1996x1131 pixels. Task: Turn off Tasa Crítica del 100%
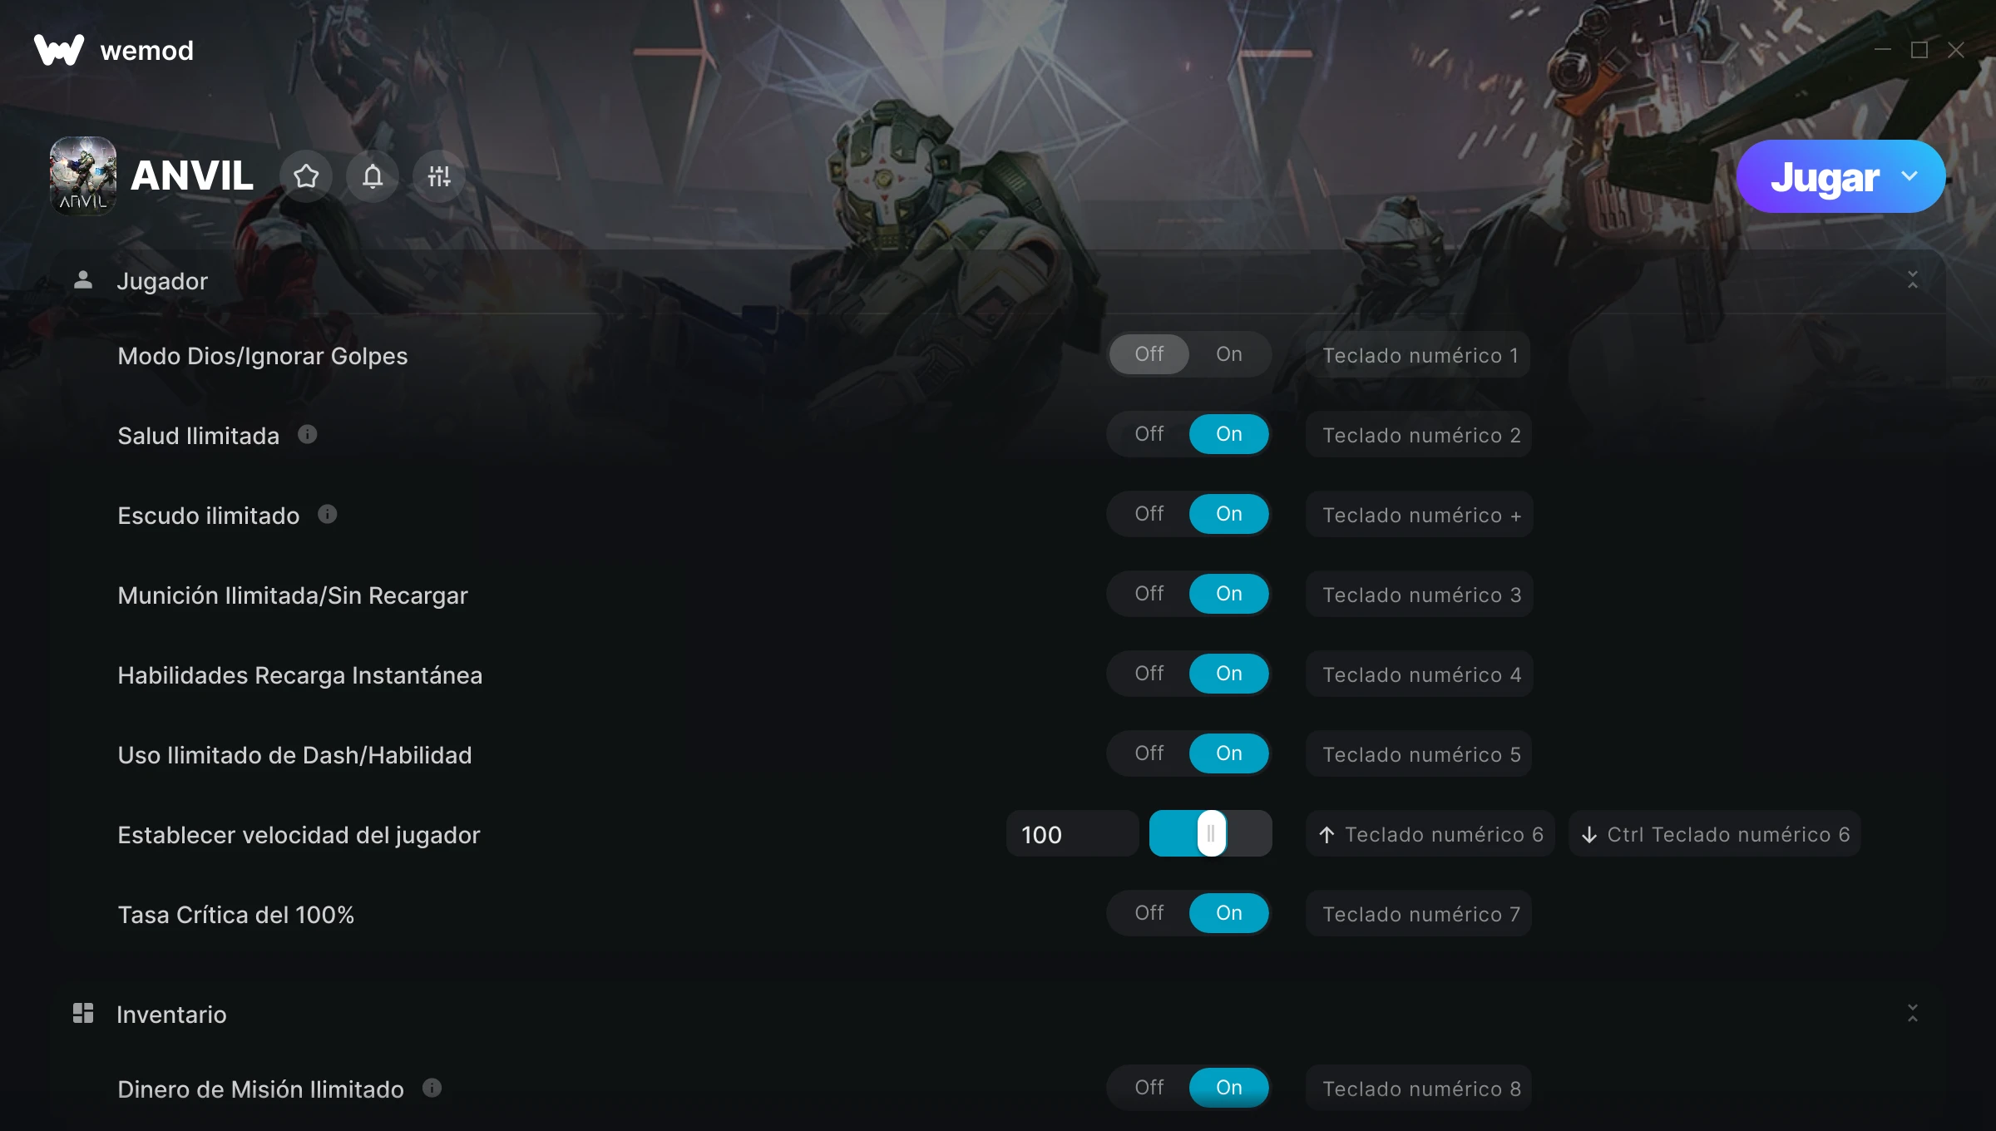tap(1149, 913)
